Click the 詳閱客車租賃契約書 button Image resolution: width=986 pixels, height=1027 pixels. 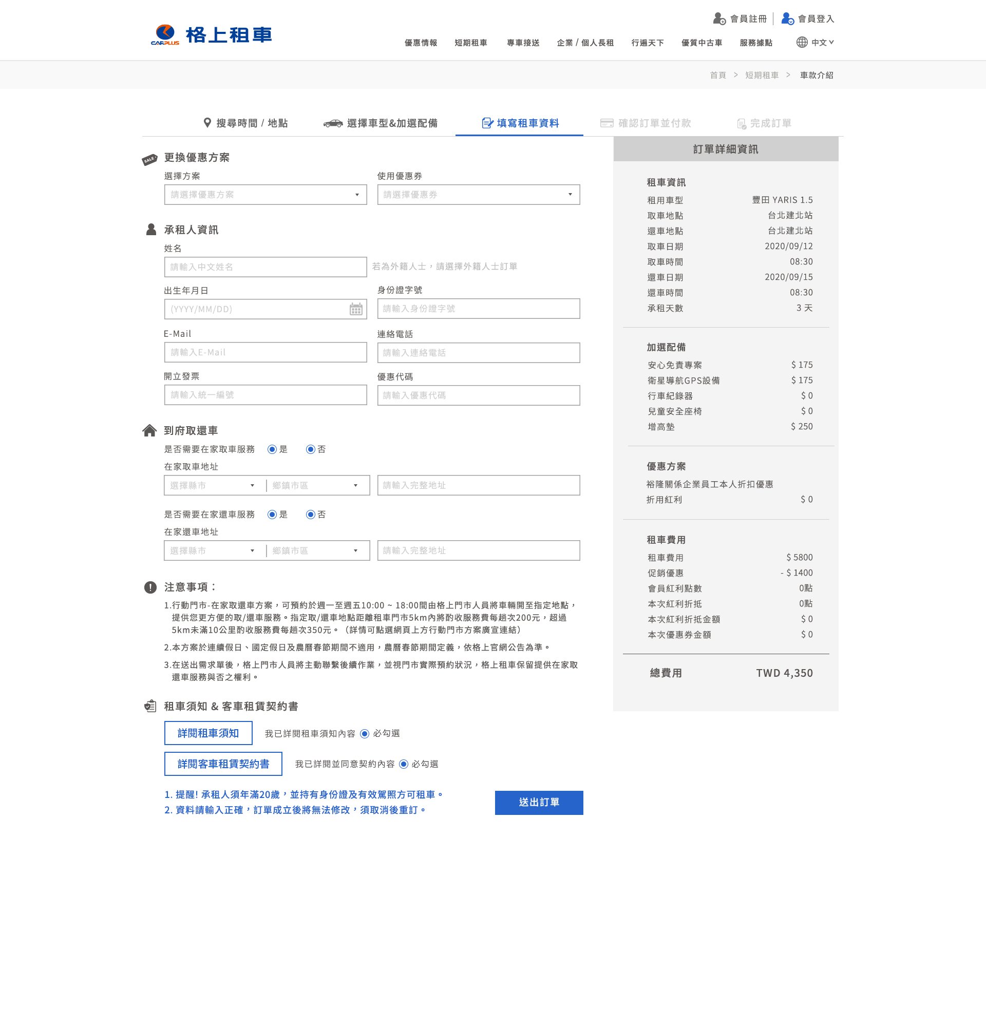223,764
